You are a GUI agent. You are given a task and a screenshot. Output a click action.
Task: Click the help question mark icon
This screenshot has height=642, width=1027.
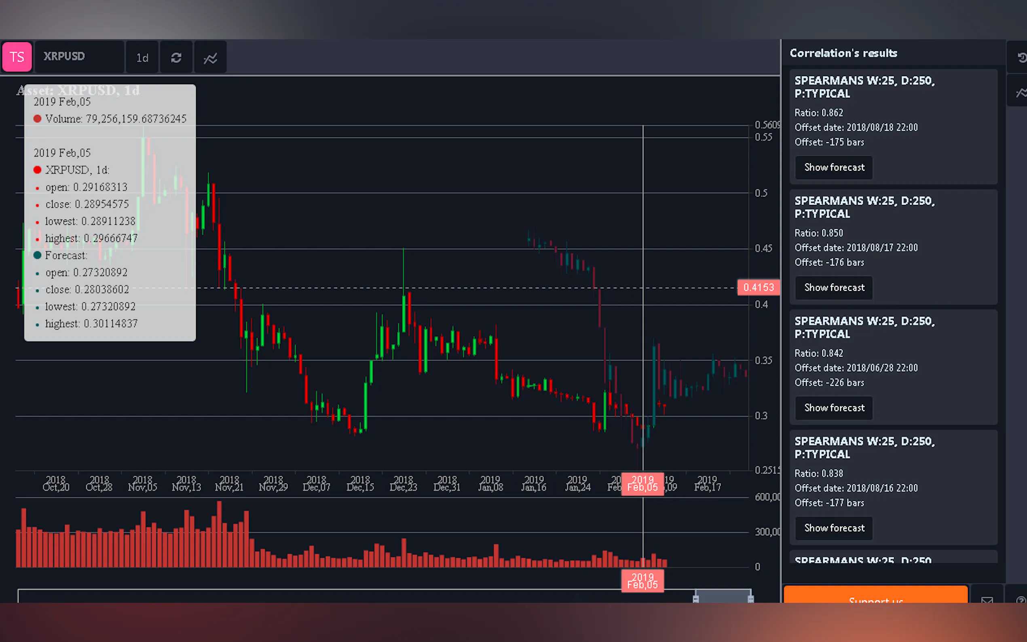click(x=1021, y=600)
